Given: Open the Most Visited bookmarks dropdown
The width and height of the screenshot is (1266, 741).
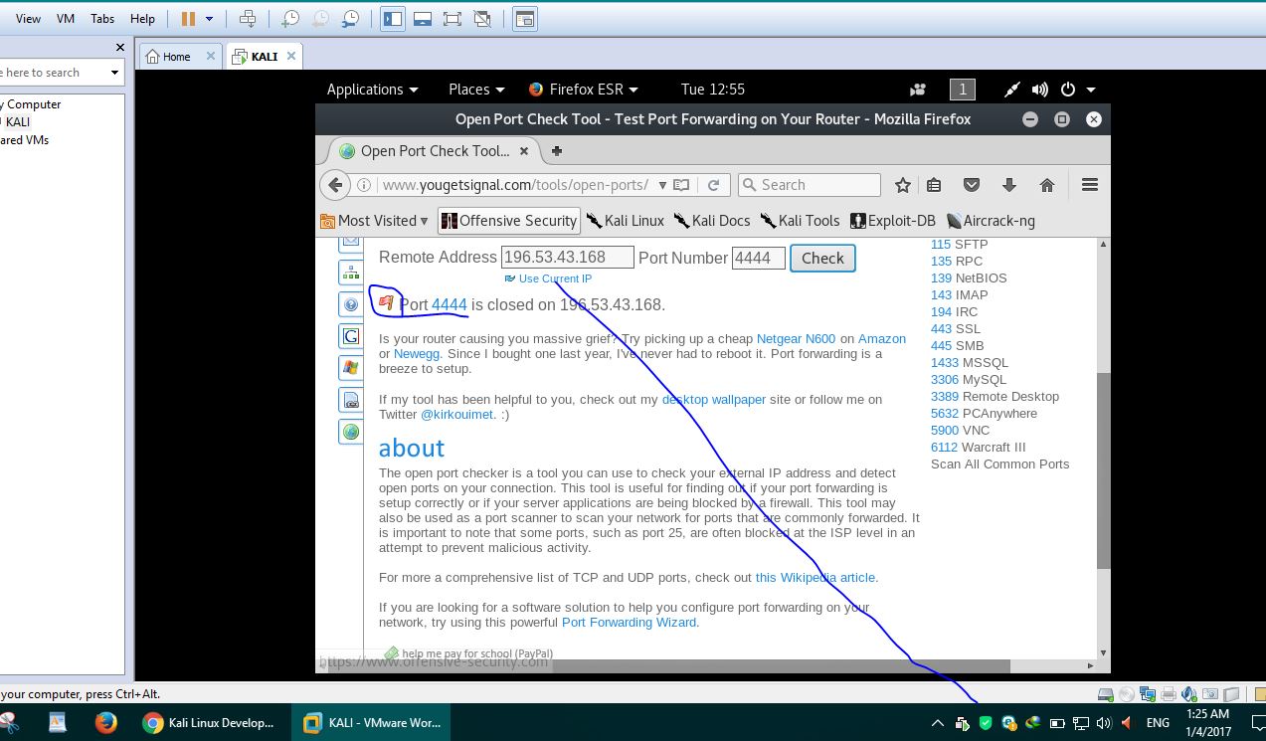Looking at the screenshot, I should [x=375, y=221].
